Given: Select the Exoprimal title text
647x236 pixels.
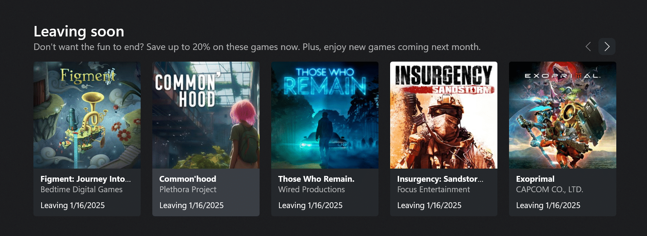Looking at the screenshot, I should (535, 179).
